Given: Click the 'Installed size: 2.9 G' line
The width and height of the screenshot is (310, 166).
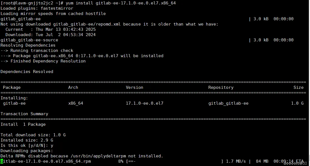Looking at the screenshot, I should click(x=27, y=140).
